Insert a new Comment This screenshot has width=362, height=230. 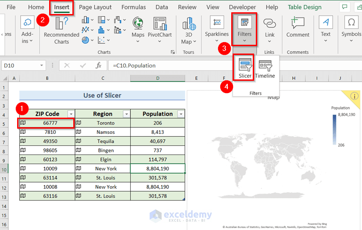tap(297, 27)
